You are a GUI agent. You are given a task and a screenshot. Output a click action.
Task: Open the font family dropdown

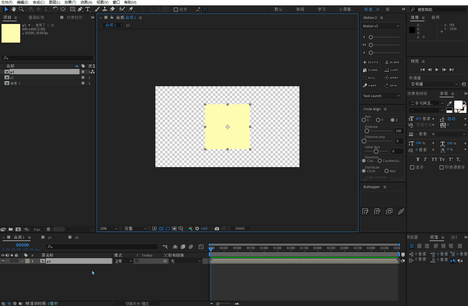[427, 103]
